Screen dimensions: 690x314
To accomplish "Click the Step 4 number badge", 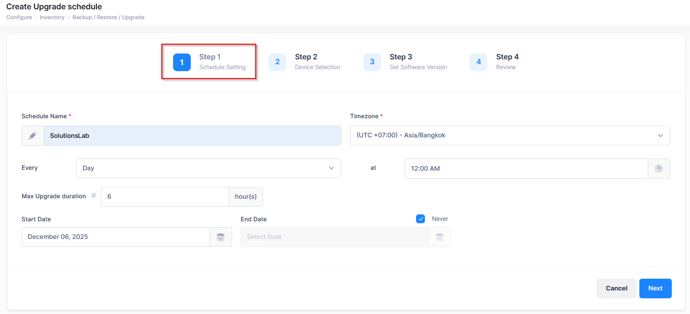I will pyautogui.click(x=479, y=62).
